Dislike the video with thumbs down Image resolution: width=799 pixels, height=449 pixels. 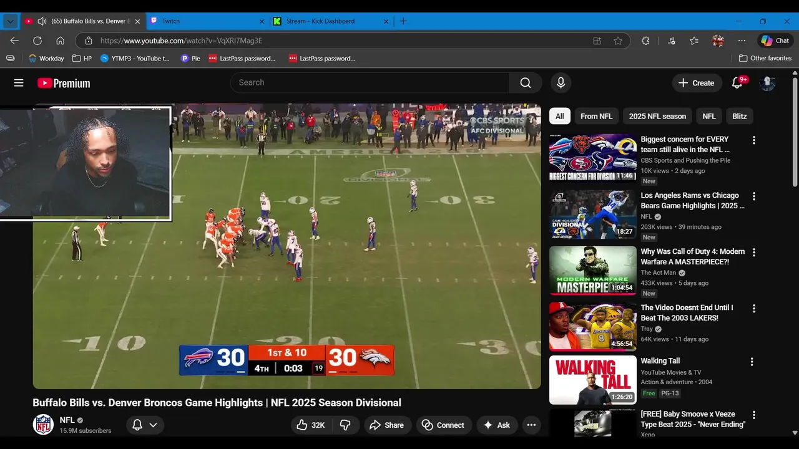(x=345, y=425)
